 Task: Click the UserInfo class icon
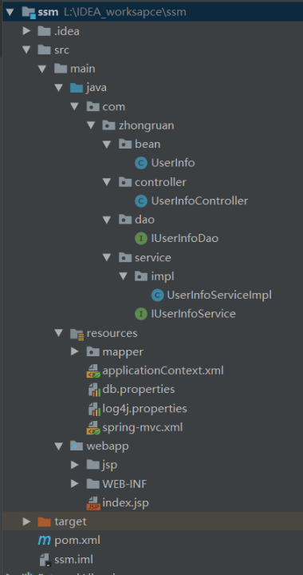[141, 163]
